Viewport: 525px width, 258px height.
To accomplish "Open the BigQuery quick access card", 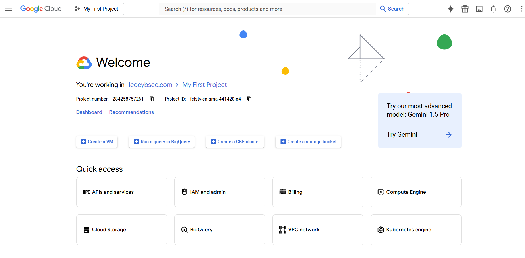I will tap(220, 230).
